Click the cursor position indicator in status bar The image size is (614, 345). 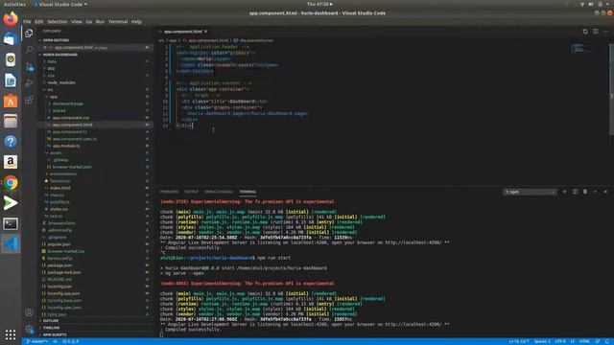(x=519, y=341)
